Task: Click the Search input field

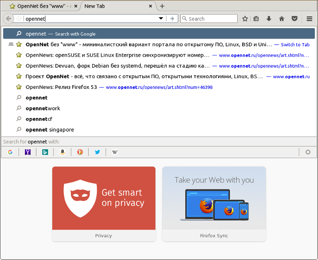Action: tap(211, 19)
